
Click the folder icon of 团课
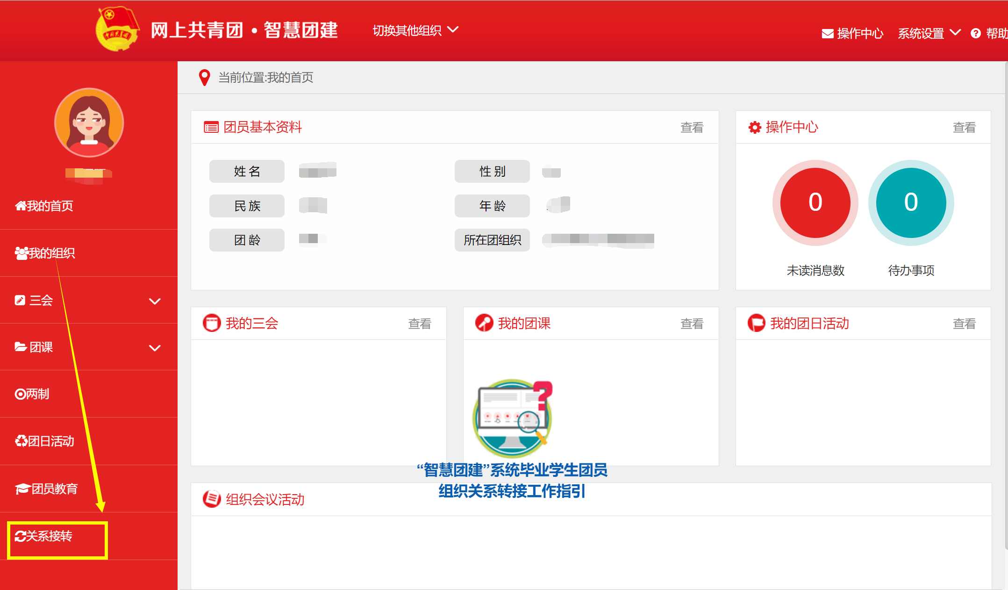point(21,347)
